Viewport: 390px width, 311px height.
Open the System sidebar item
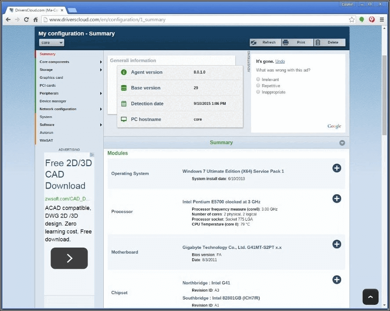pyautogui.click(x=46, y=117)
